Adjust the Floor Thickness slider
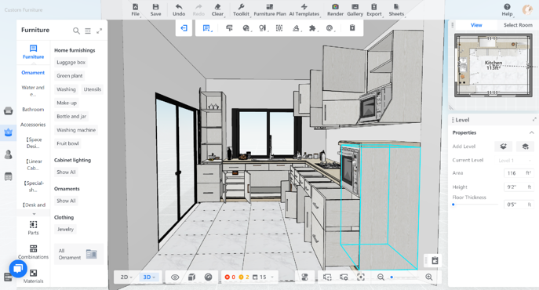The image size is (539, 290). pyautogui.click(x=475, y=205)
